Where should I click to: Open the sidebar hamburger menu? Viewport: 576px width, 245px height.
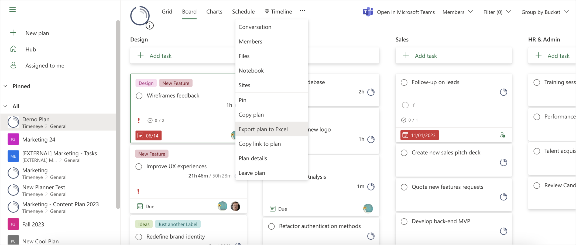click(12, 9)
